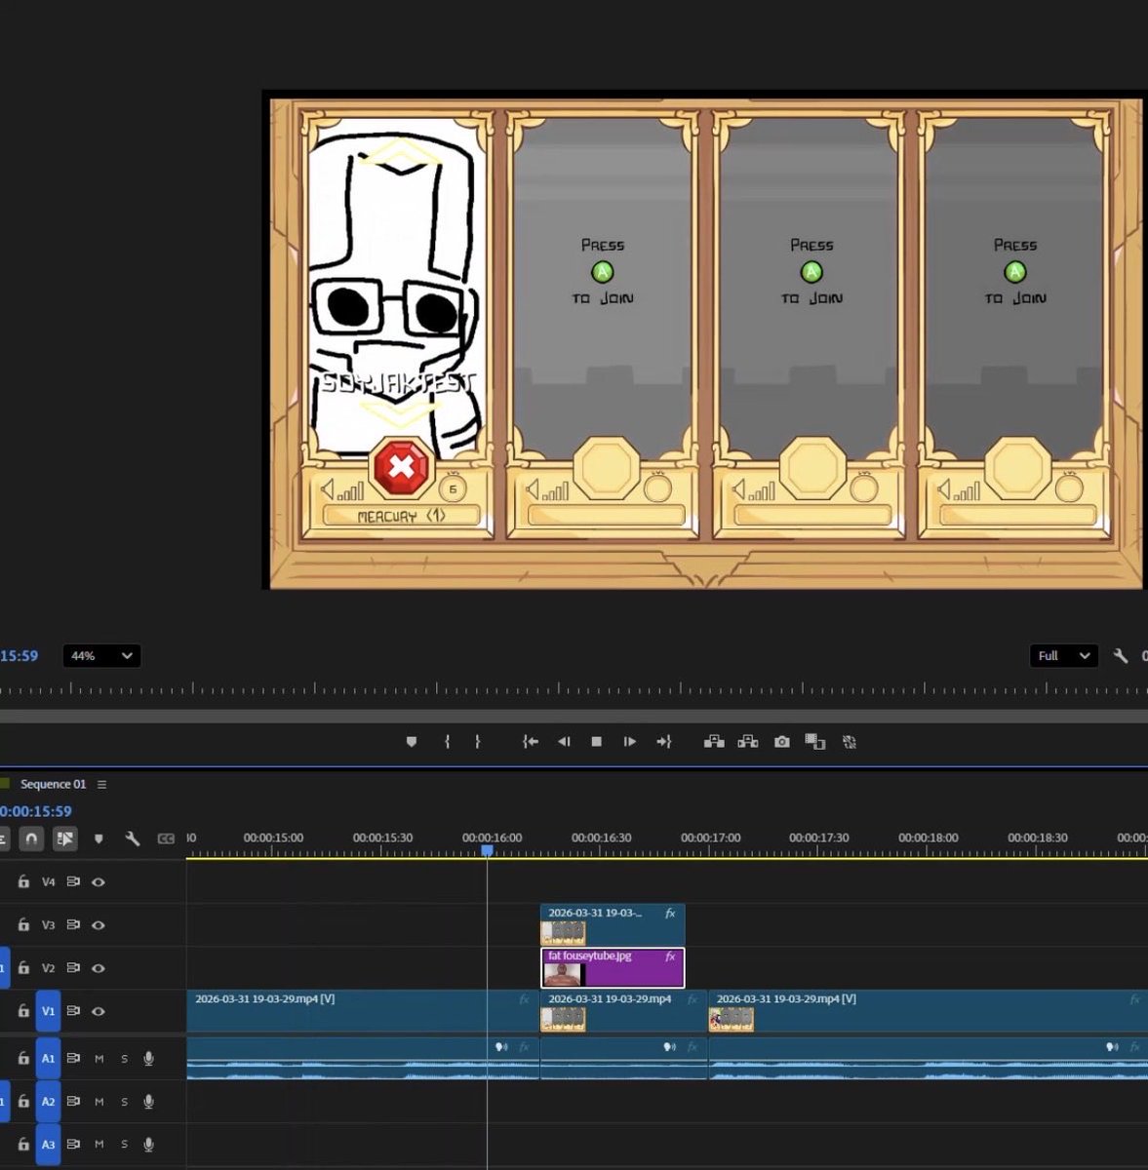Viewport: 1148px width, 1170px height.
Task: Open Program monitor settings wrench
Action: click(x=1121, y=656)
